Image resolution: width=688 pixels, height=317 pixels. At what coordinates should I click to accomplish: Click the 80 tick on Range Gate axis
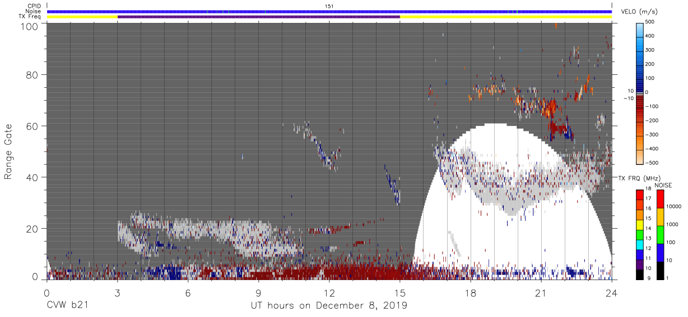click(x=32, y=75)
